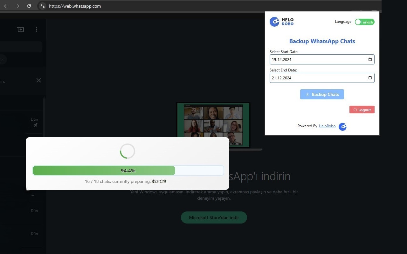Click the pin icon on first chat
This screenshot has height=254, width=407.
click(x=36, y=125)
